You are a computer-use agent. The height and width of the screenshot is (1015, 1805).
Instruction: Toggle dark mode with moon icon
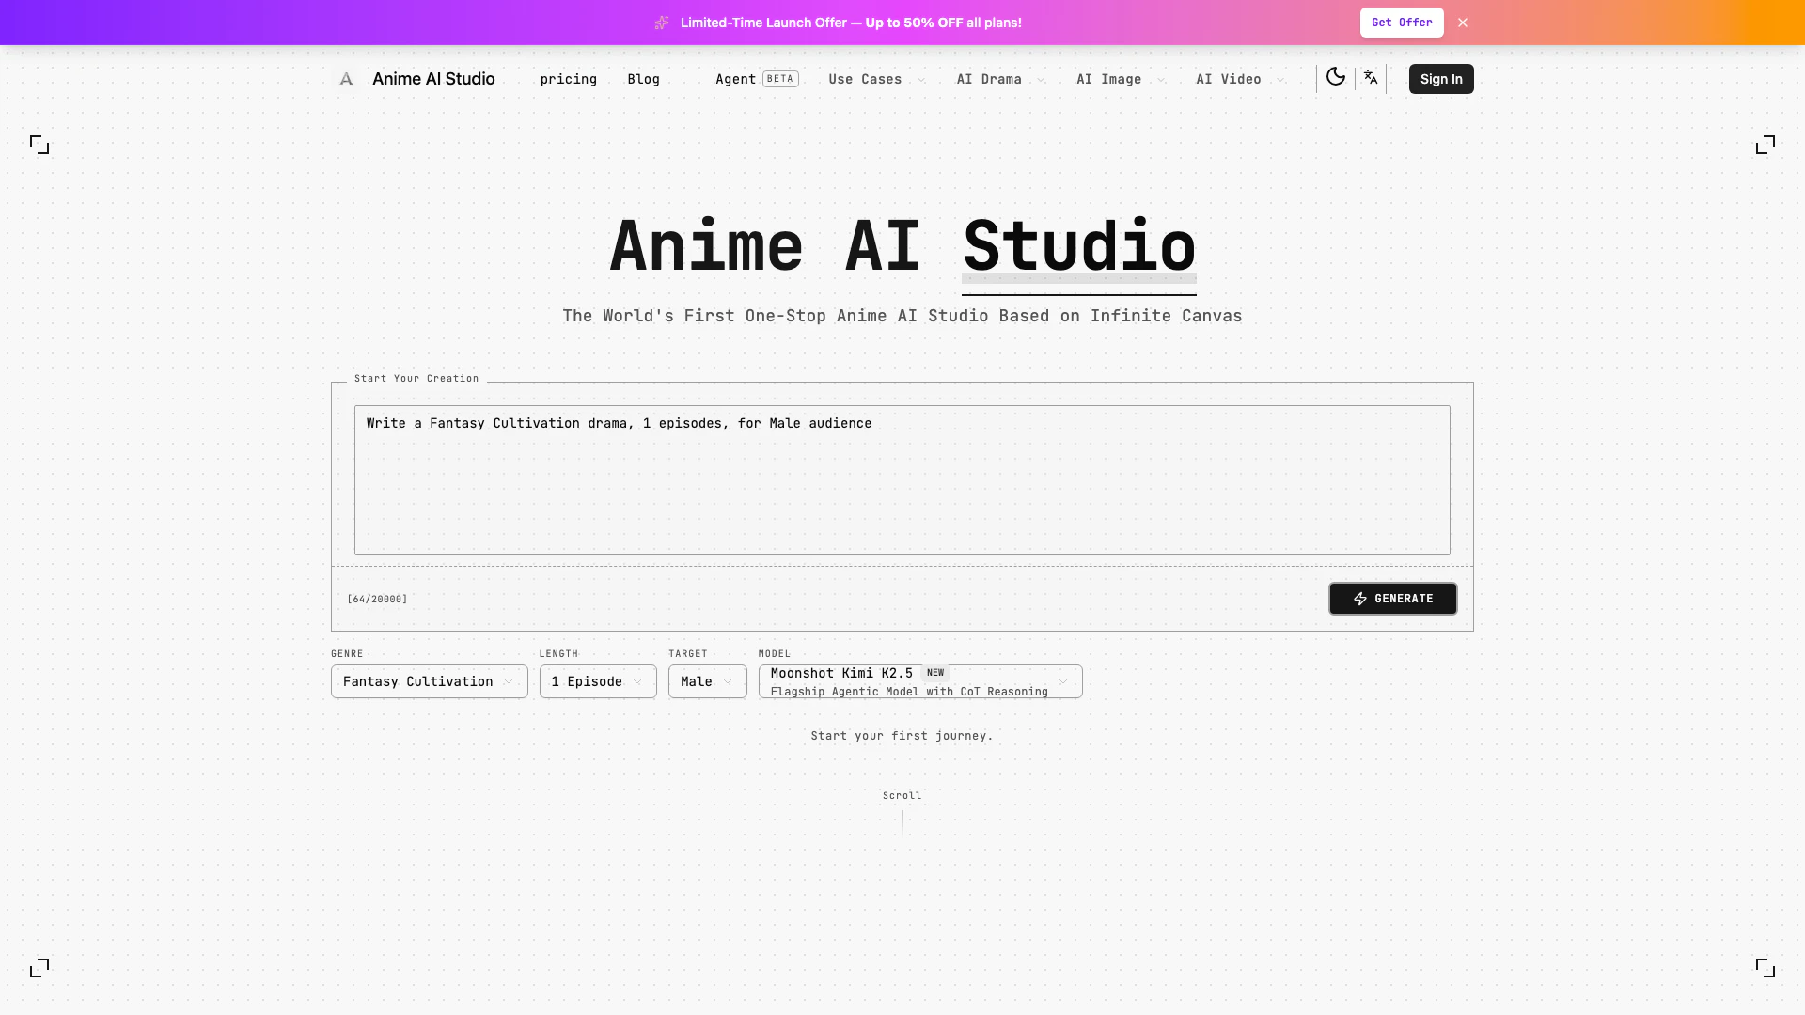(1335, 77)
